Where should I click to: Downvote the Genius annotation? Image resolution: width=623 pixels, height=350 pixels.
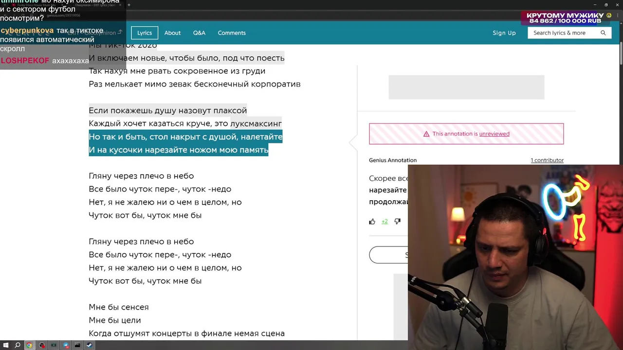click(x=397, y=221)
